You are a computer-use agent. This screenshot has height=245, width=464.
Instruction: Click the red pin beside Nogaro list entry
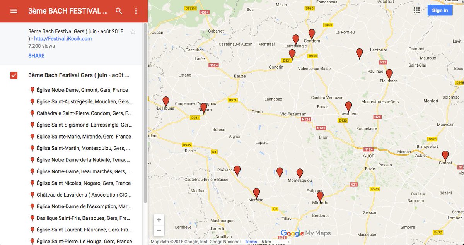(x=32, y=183)
